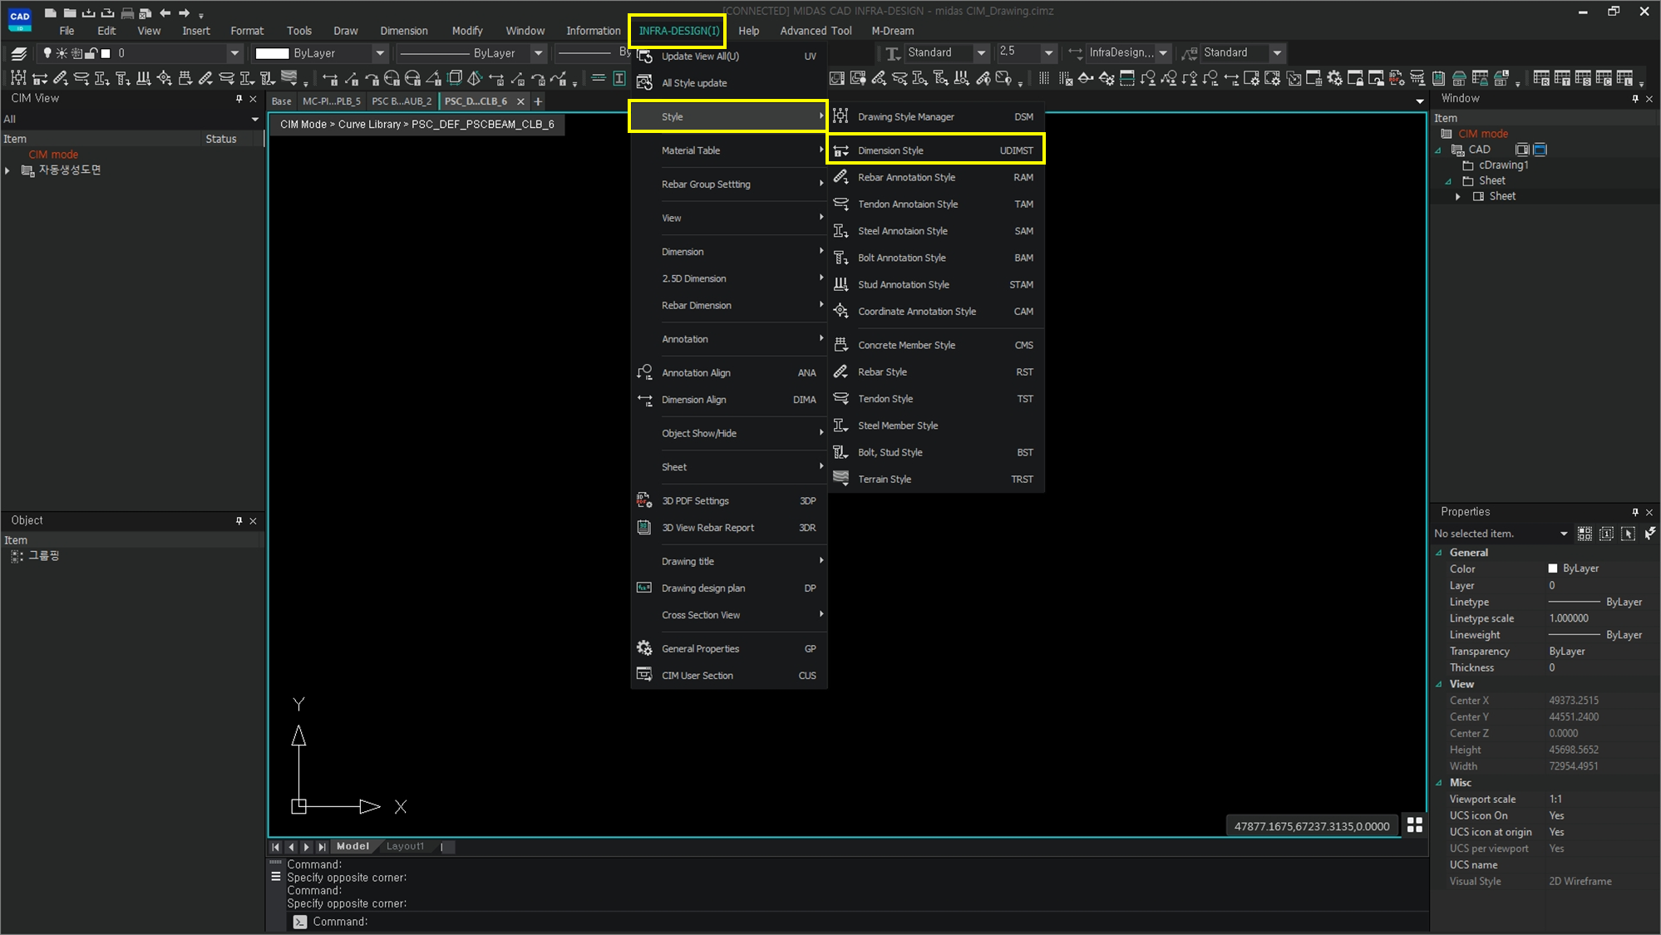
Task: Click the Bolt, Stud Style icon
Action: 841,452
